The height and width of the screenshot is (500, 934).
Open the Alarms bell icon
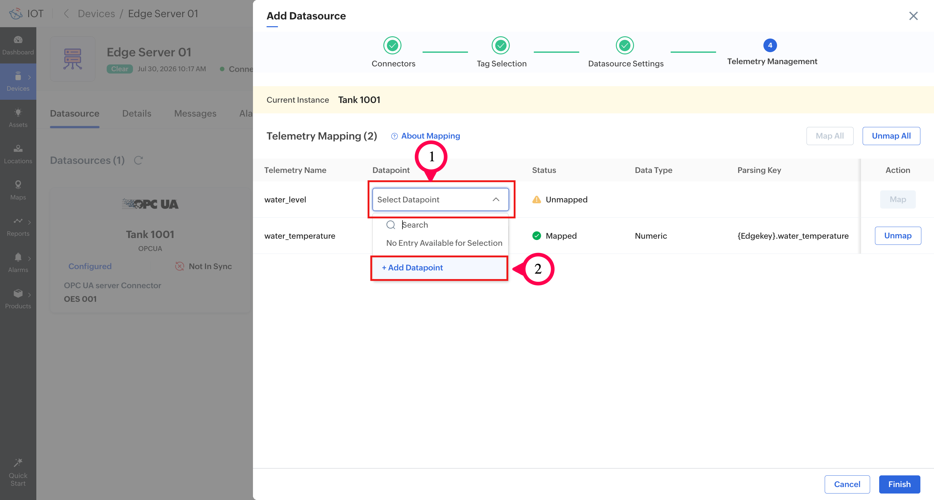pos(18,257)
